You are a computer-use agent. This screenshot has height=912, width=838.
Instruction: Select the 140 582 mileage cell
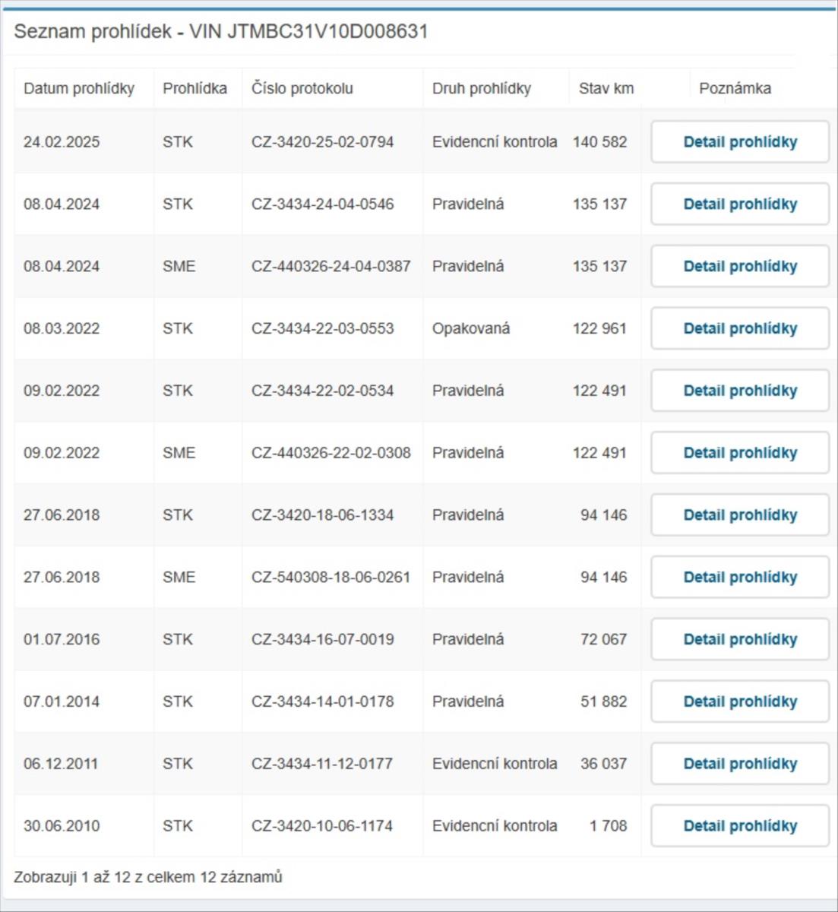[600, 142]
